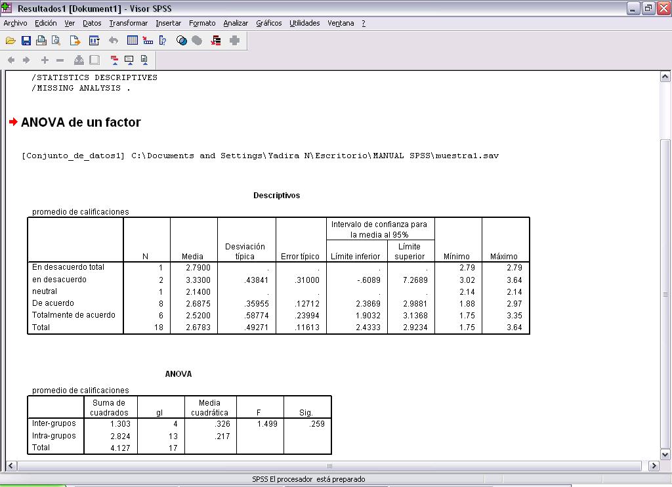Open the Archivo menu
672x487 pixels.
tap(15, 23)
